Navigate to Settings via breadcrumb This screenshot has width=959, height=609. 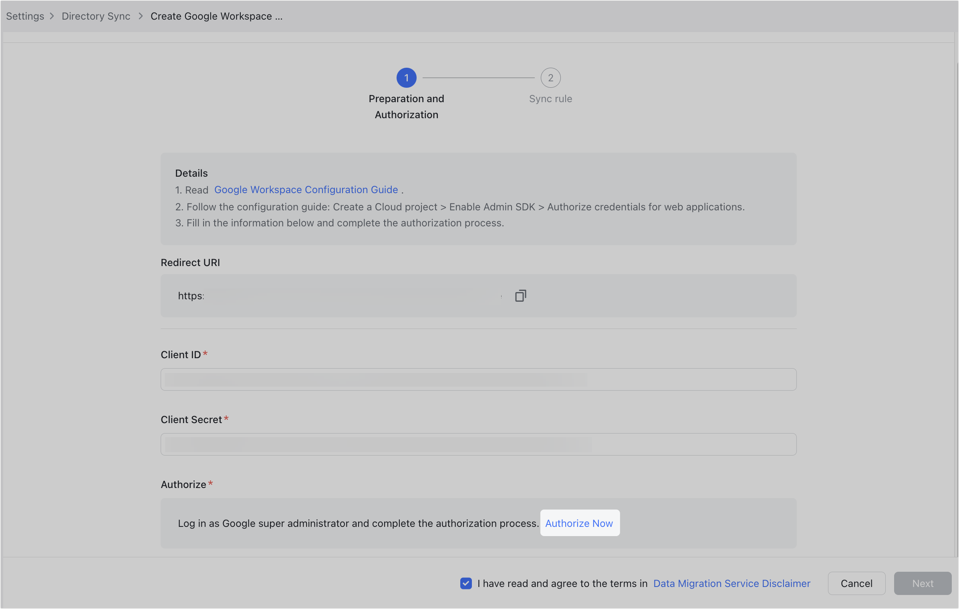pos(25,16)
